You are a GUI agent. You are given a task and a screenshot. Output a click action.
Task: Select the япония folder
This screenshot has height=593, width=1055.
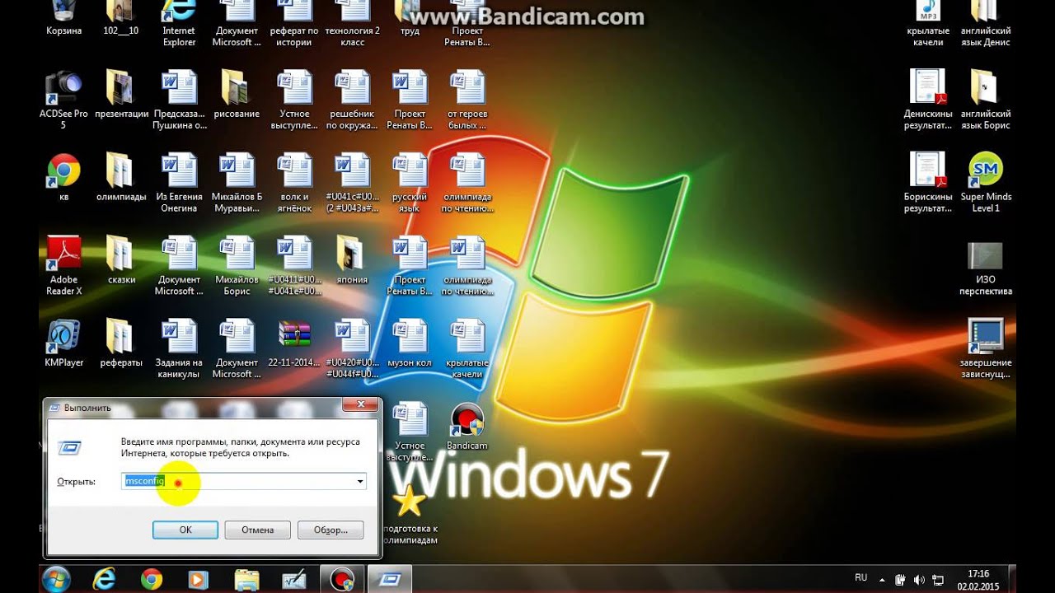[352, 260]
